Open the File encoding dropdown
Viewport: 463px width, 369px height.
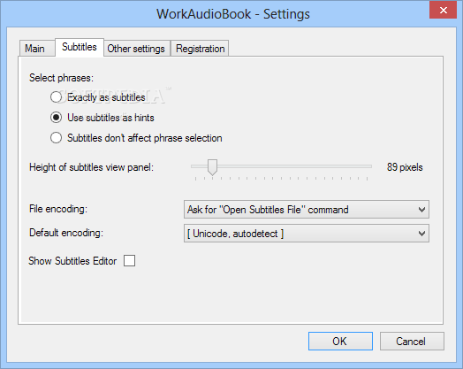click(307, 210)
